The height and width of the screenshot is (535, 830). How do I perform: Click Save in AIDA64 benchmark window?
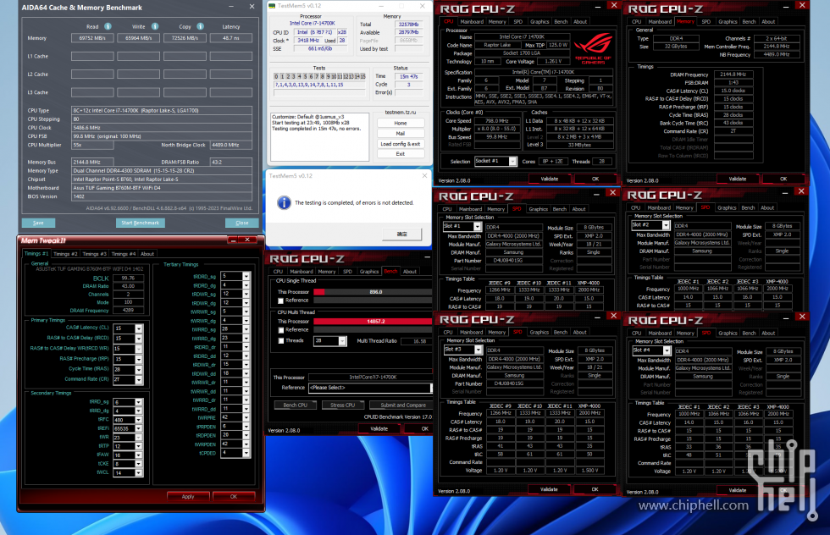(x=38, y=223)
